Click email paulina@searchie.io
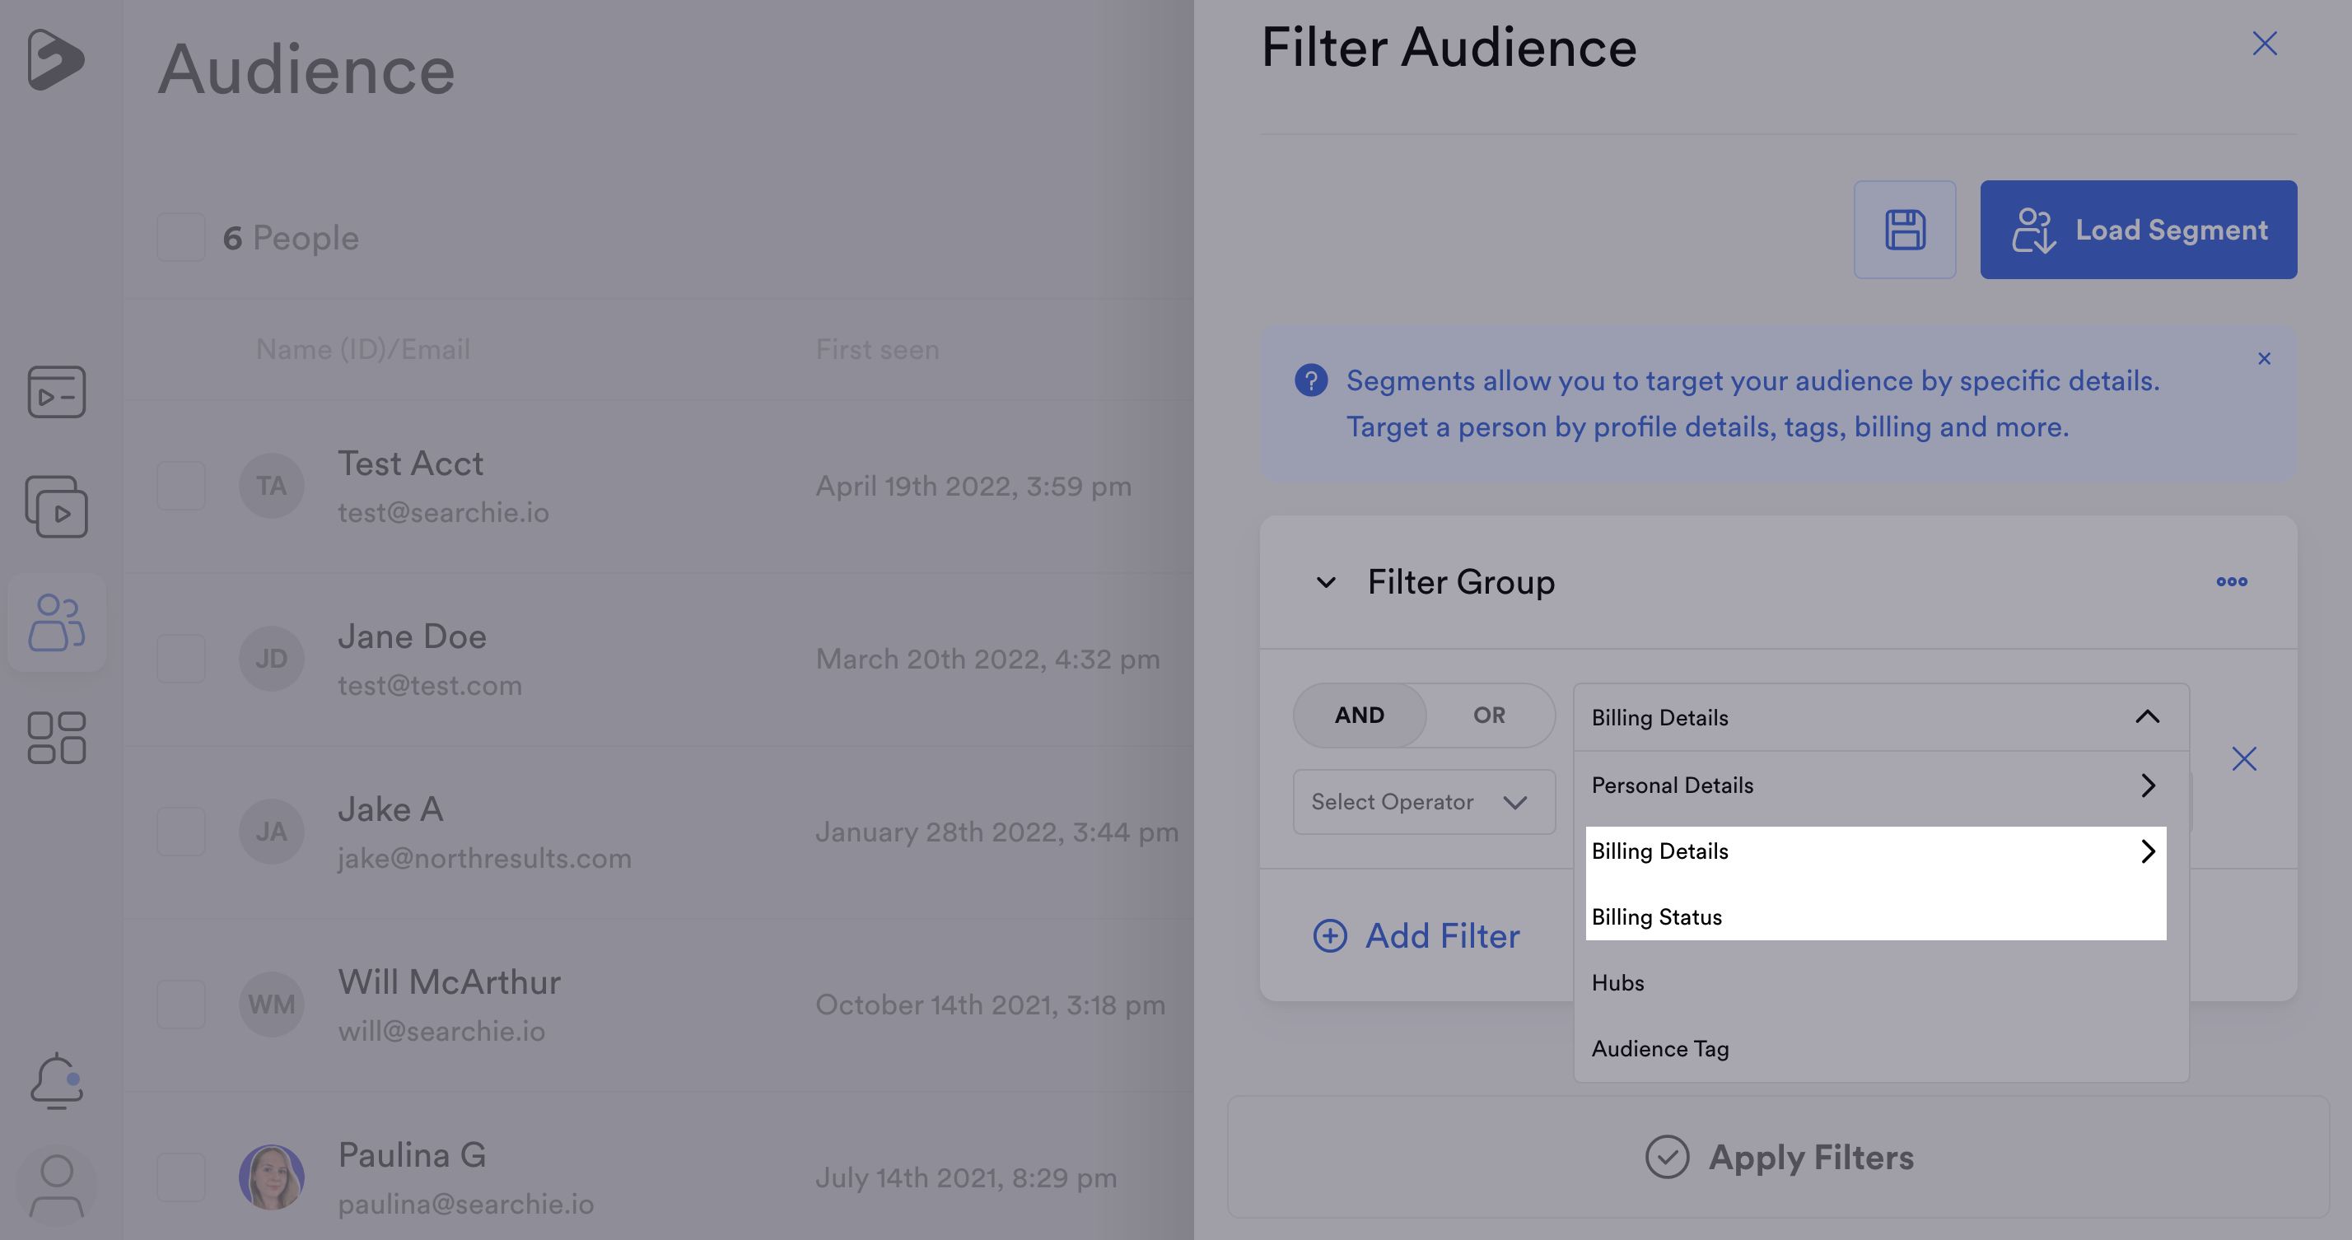This screenshot has height=1240, width=2352. [465, 1205]
